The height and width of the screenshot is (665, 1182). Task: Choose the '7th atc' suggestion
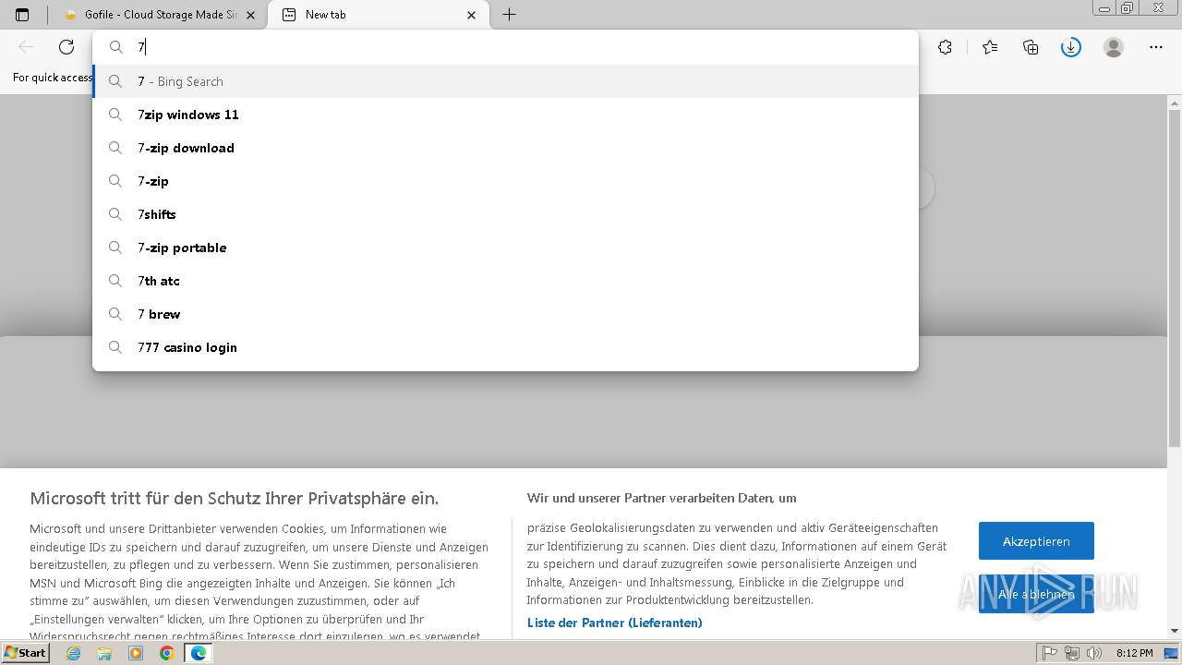click(x=505, y=281)
